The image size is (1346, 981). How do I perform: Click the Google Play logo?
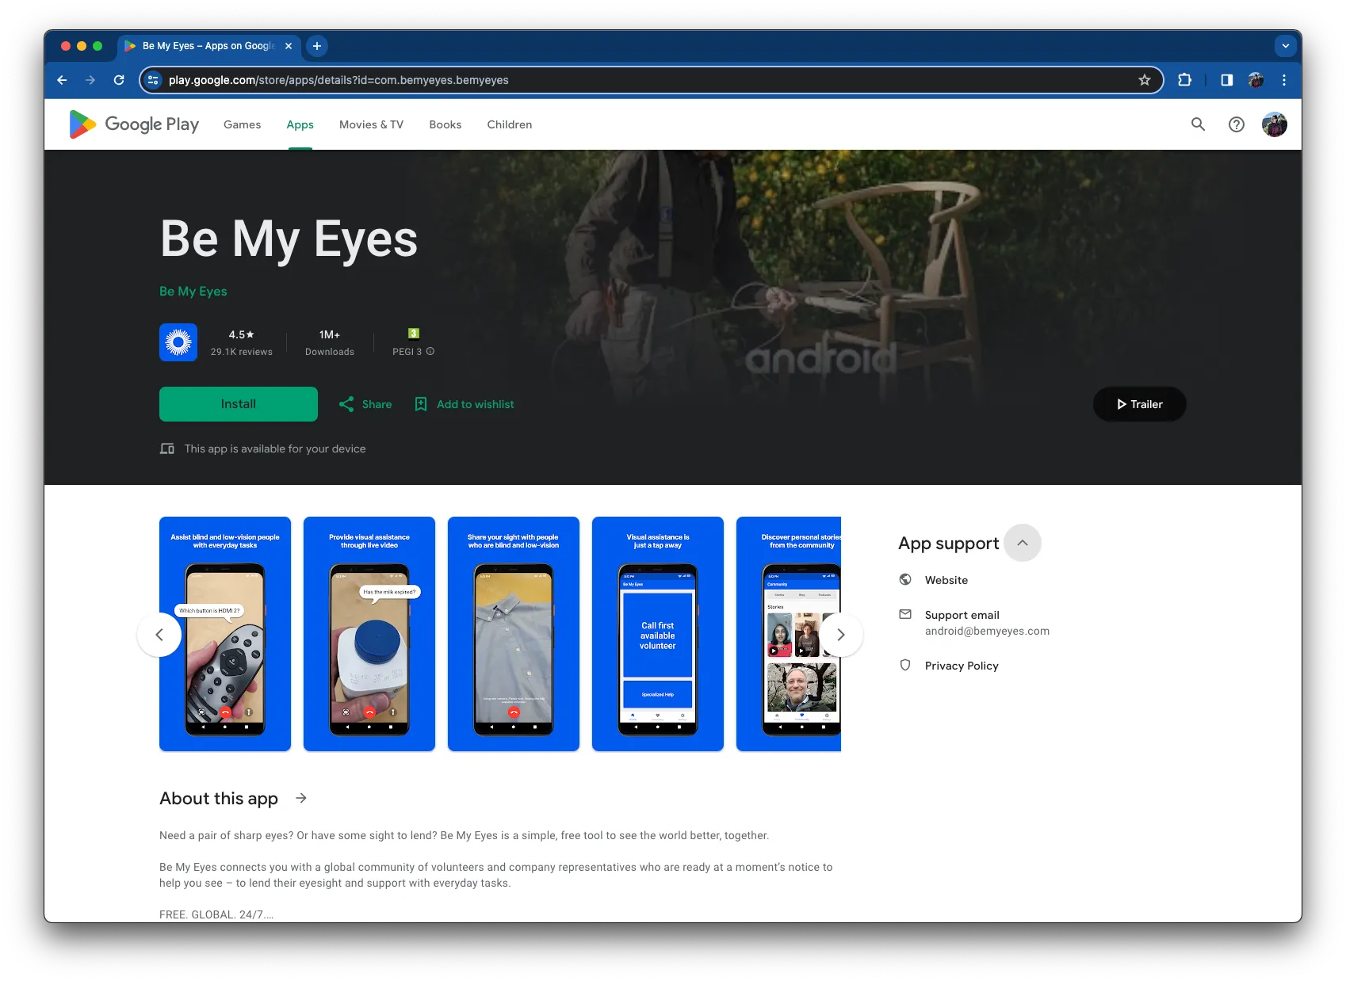134,124
